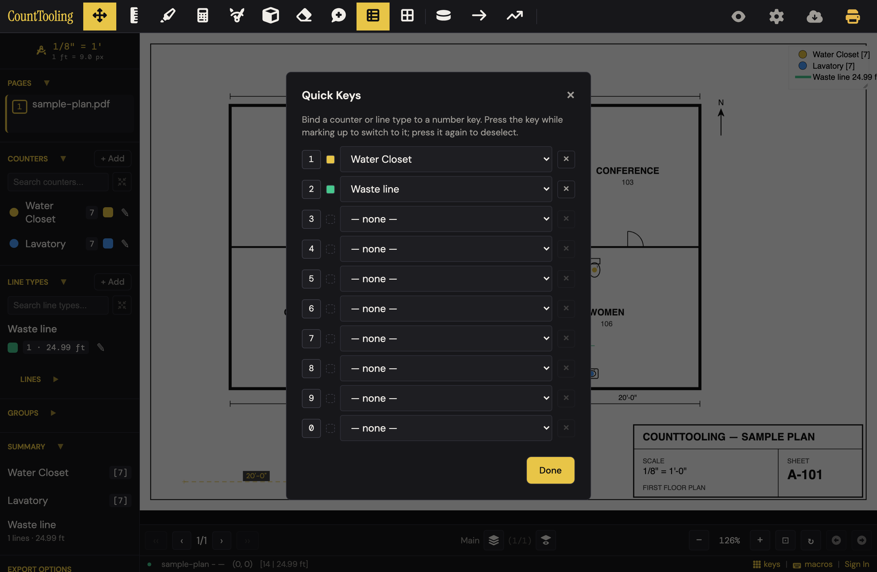
Task: Close the Quick Keys dialog
Action: [571, 95]
